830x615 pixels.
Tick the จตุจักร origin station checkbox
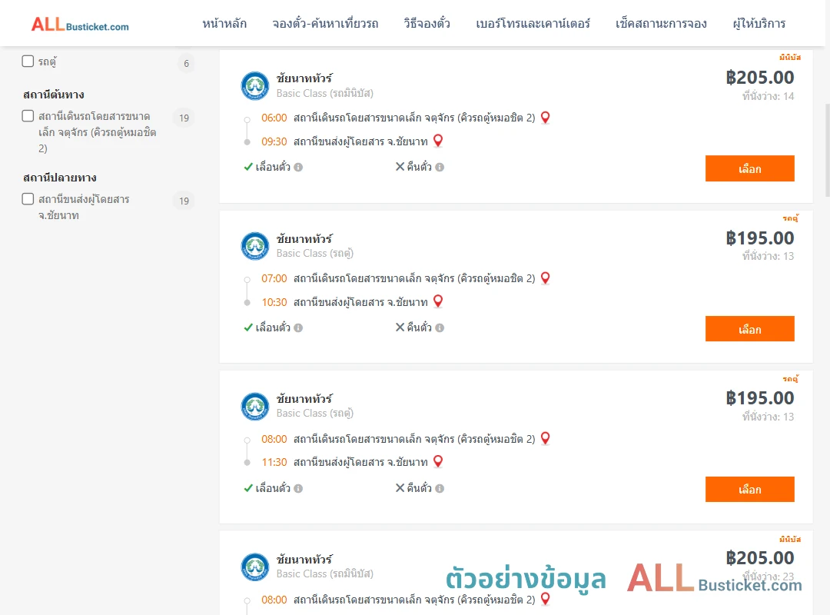point(28,115)
